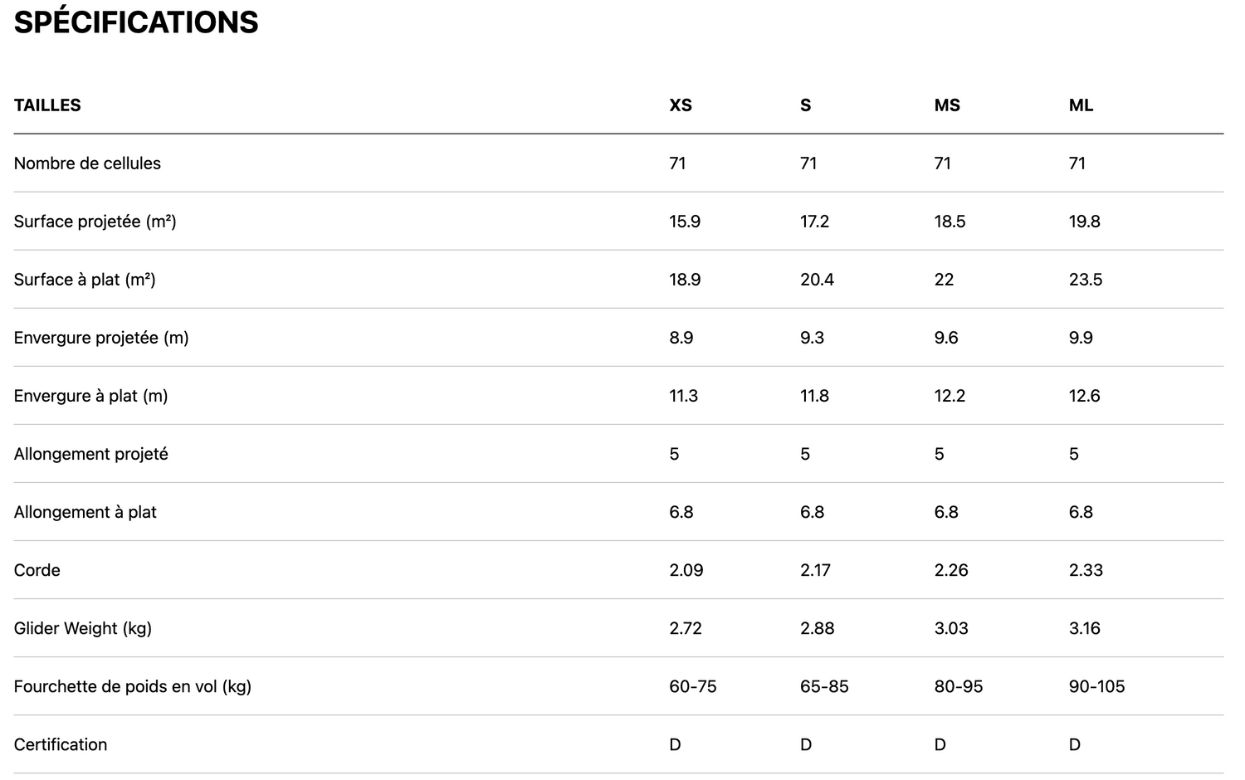Click the Envergure à plat value 12.6
The height and width of the screenshot is (780, 1245).
[1084, 396]
